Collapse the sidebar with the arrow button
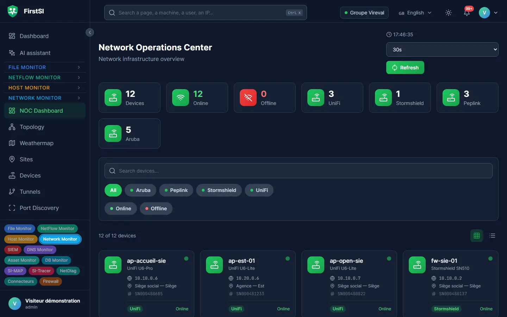The image size is (507, 317). pos(90,32)
